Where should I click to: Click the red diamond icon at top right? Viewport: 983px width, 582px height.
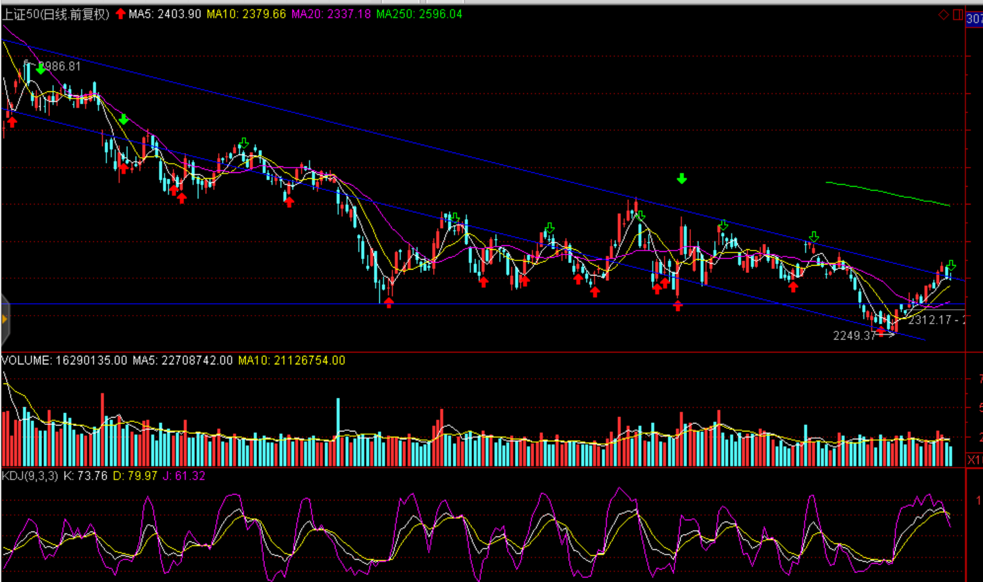(x=944, y=14)
